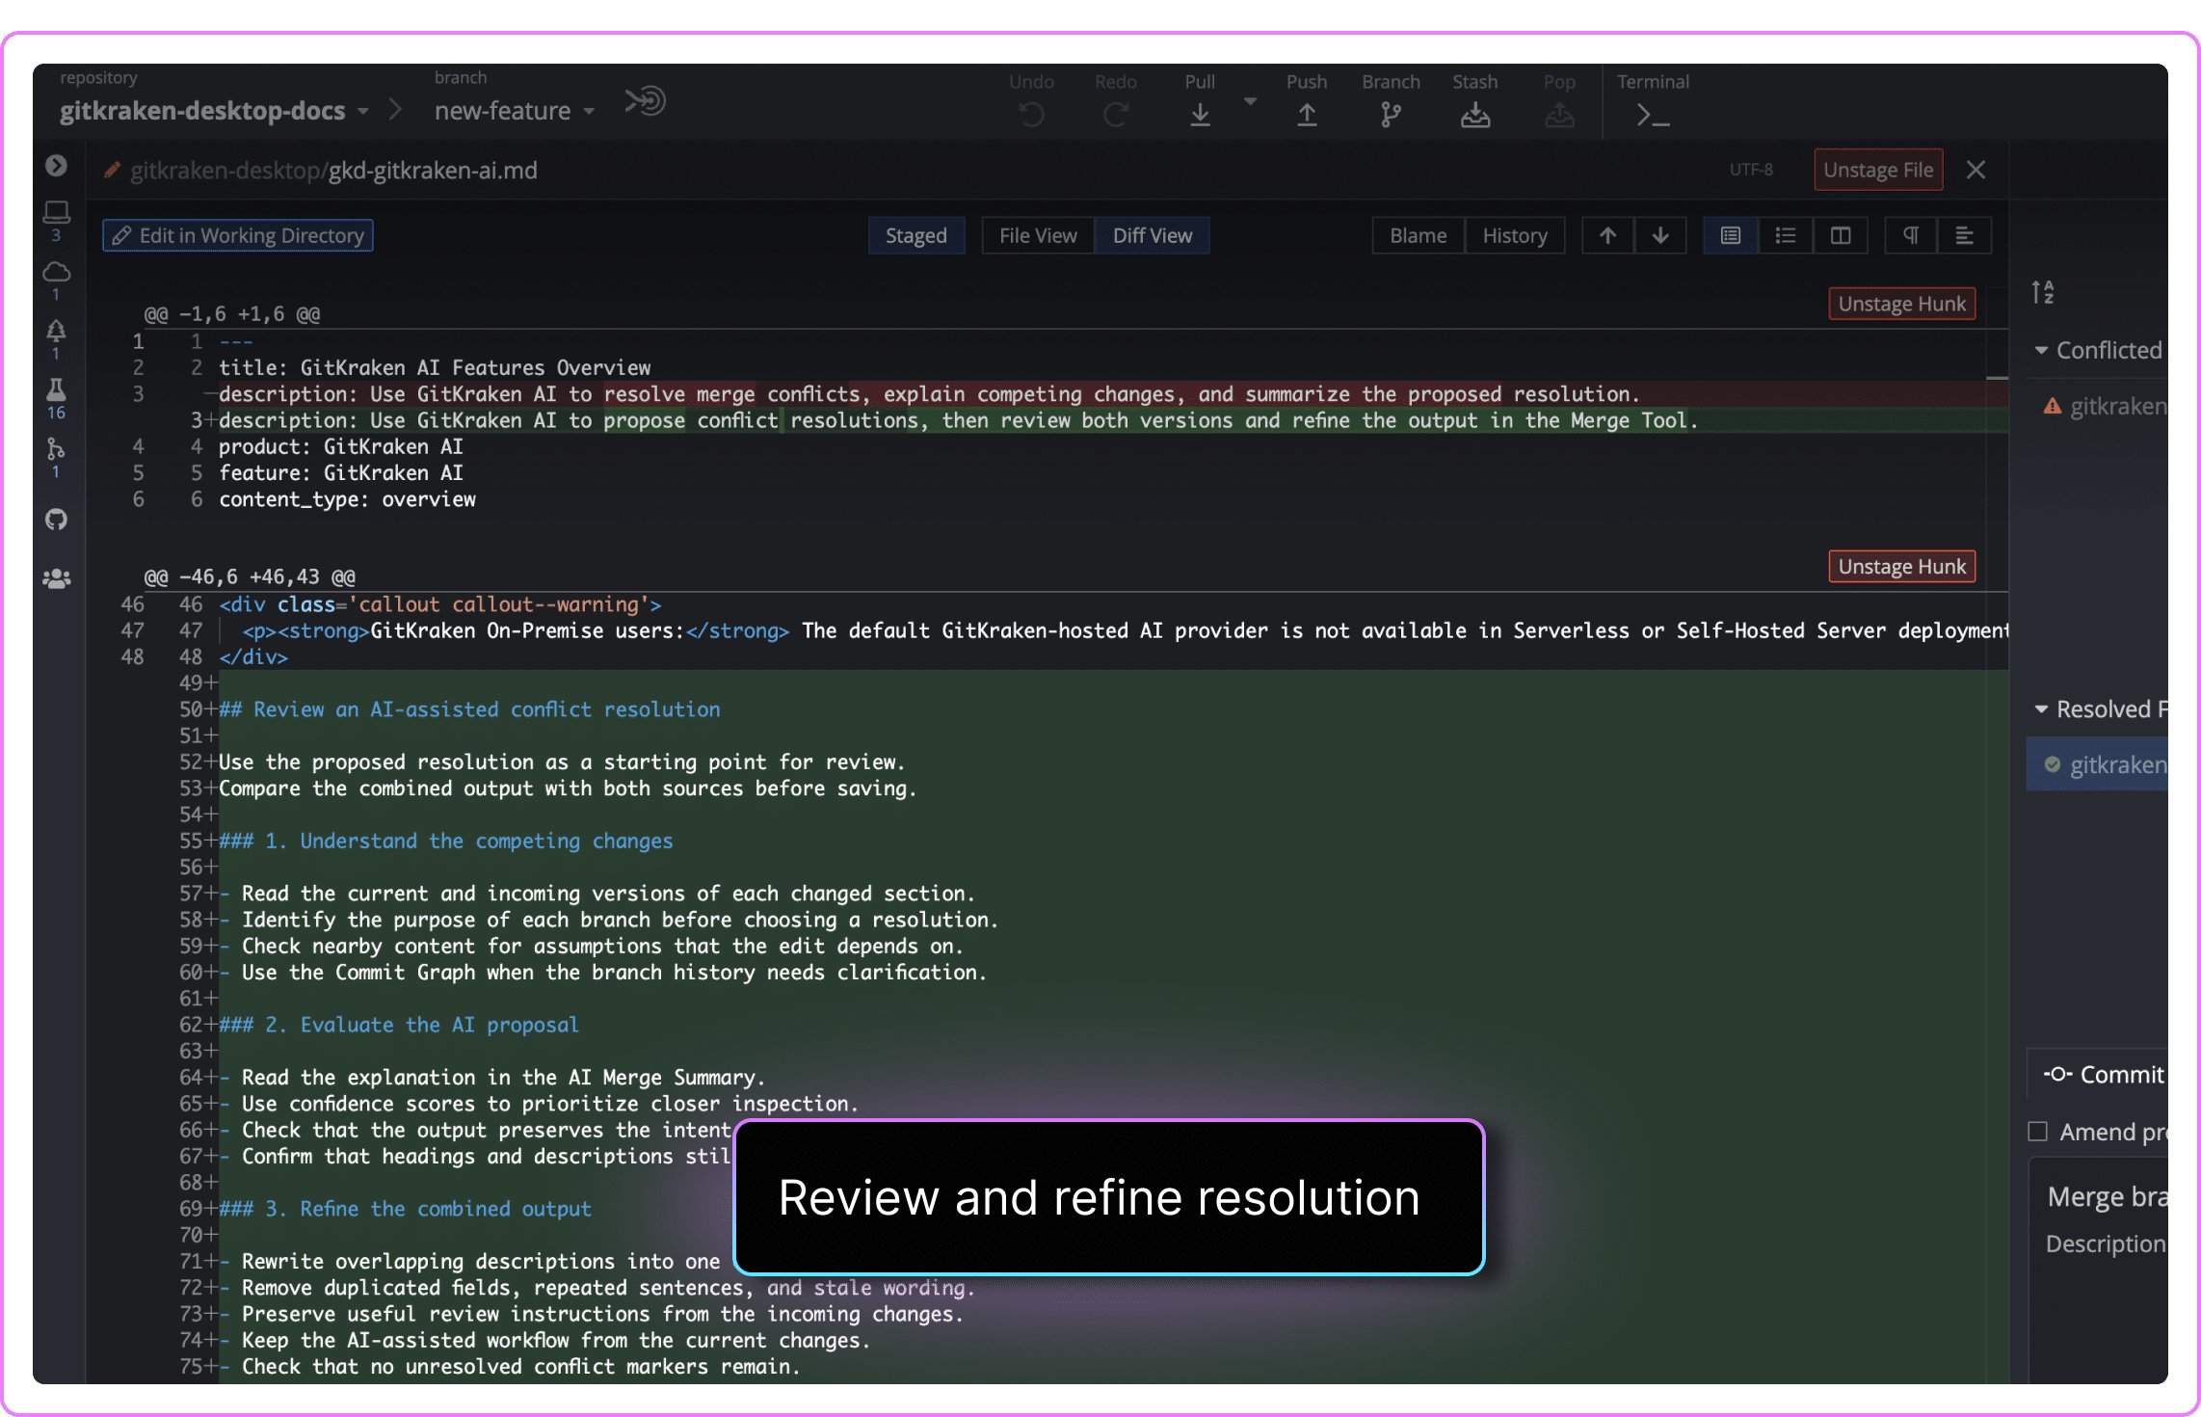The image size is (2201, 1417).
Task: Click the Undo toolbar icon
Action: point(1031,115)
